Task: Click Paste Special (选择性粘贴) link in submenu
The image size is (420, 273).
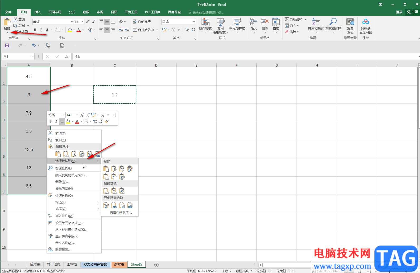Action: (121, 213)
